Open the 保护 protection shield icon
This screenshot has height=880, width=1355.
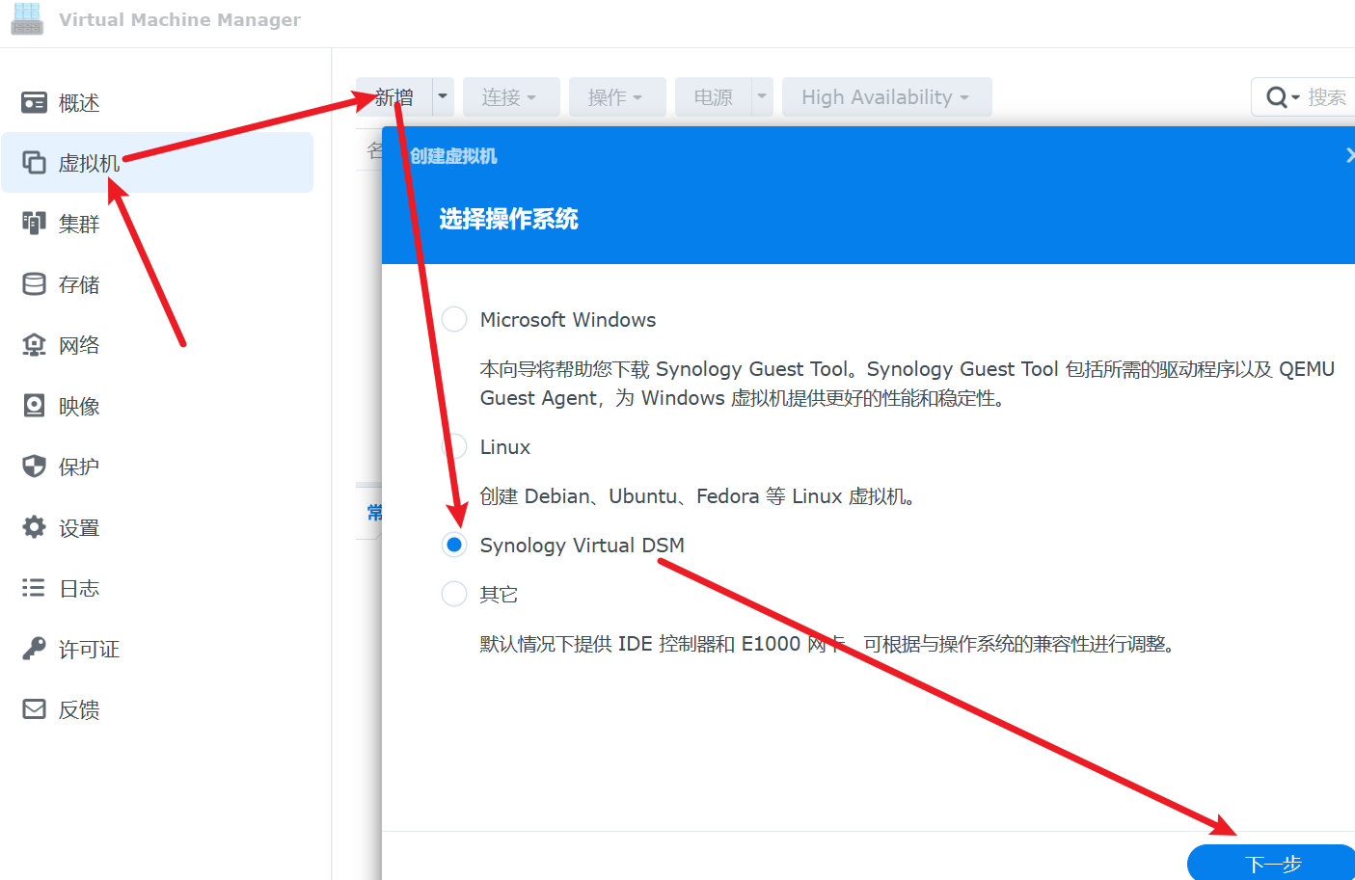point(34,467)
